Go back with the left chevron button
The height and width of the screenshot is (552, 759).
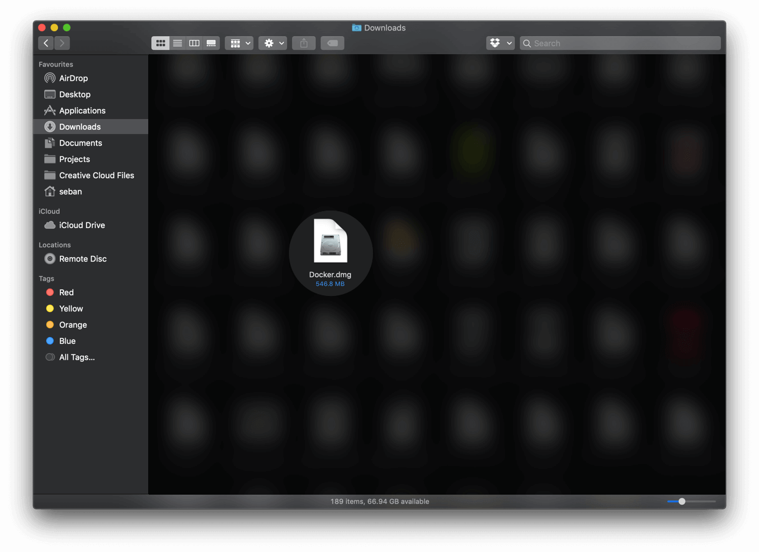tap(46, 43)
